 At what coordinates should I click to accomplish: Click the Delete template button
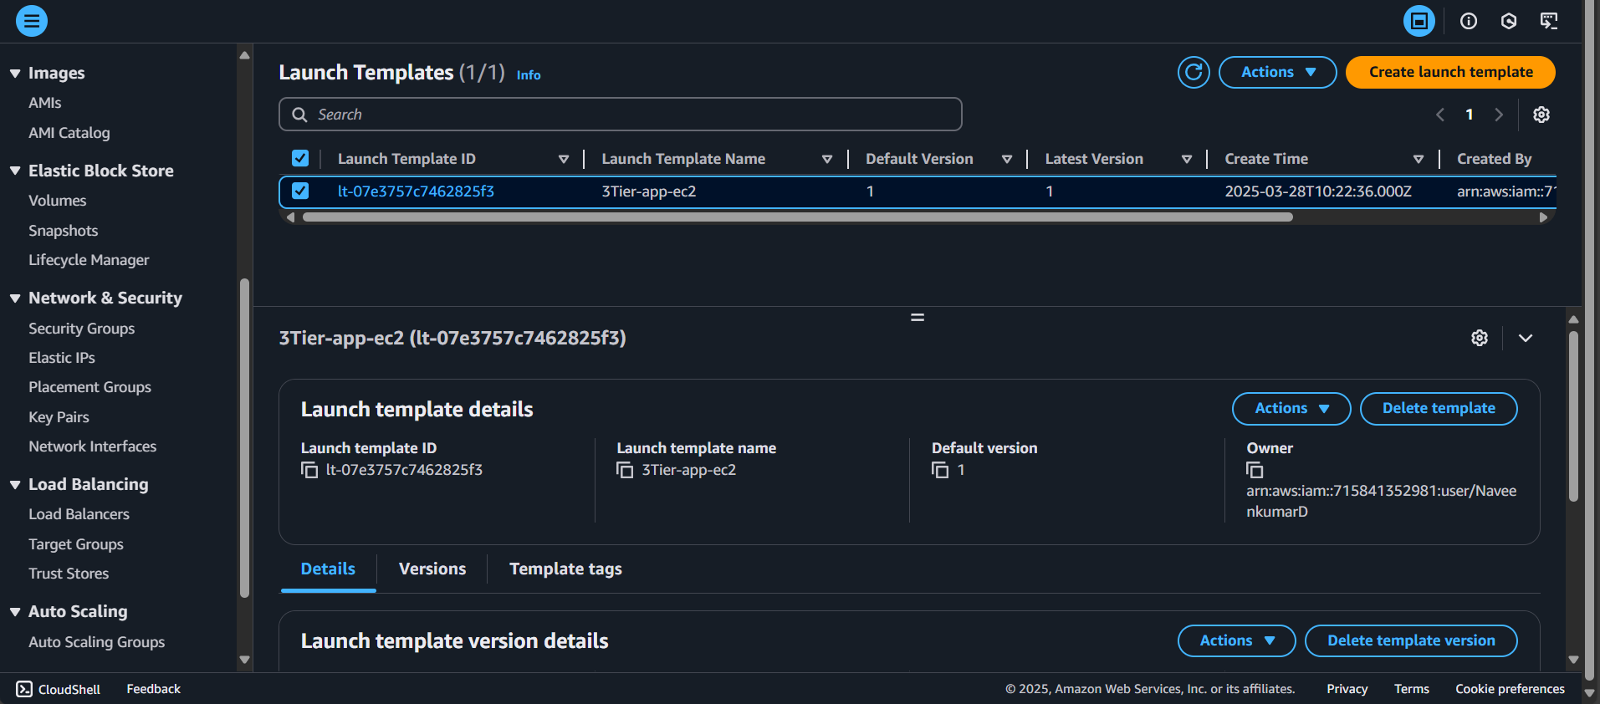(1439, 408)
